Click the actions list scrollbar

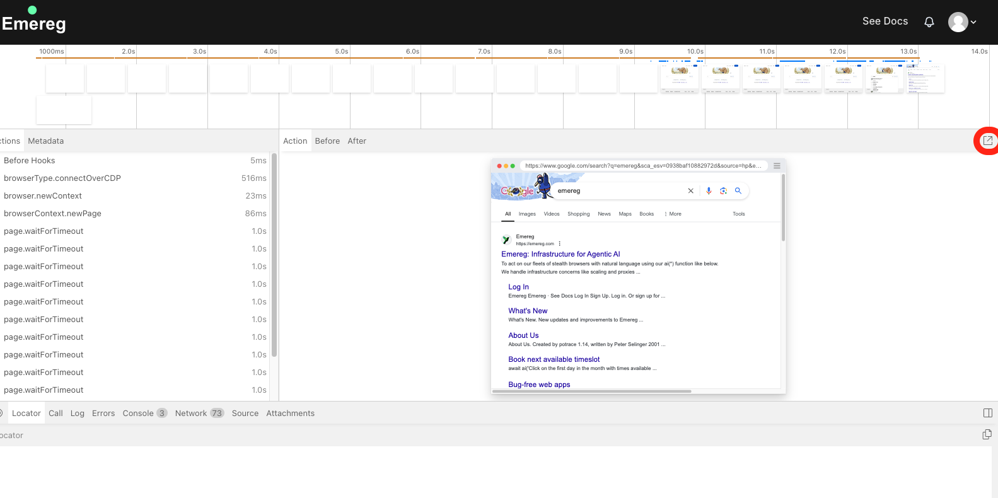pos(274,255)
